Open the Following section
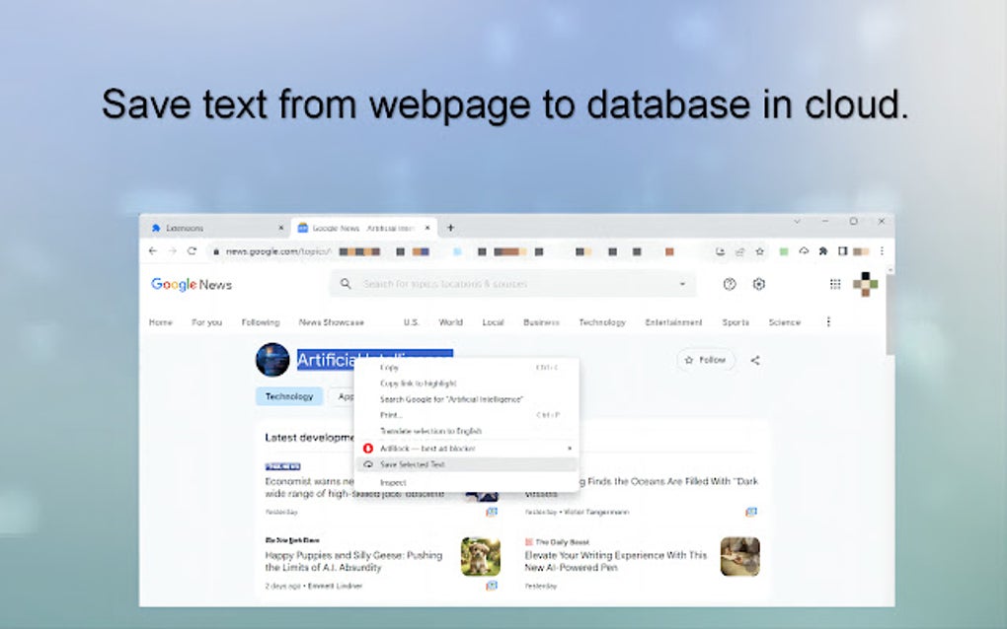This screenshot has height=629, width=1007. pyautogui.click(x=260, y=322)
